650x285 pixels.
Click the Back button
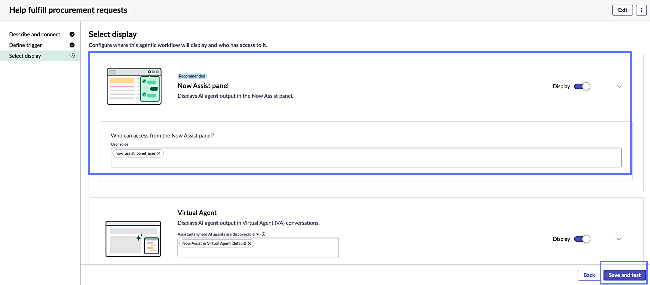(589, 275)
